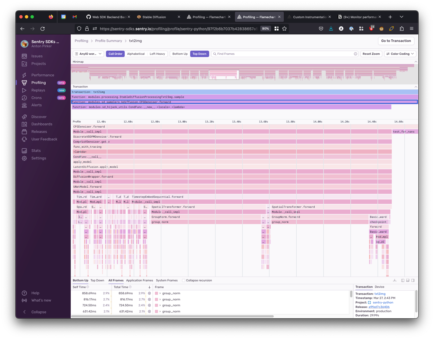Select Call Order sorting

115,54
